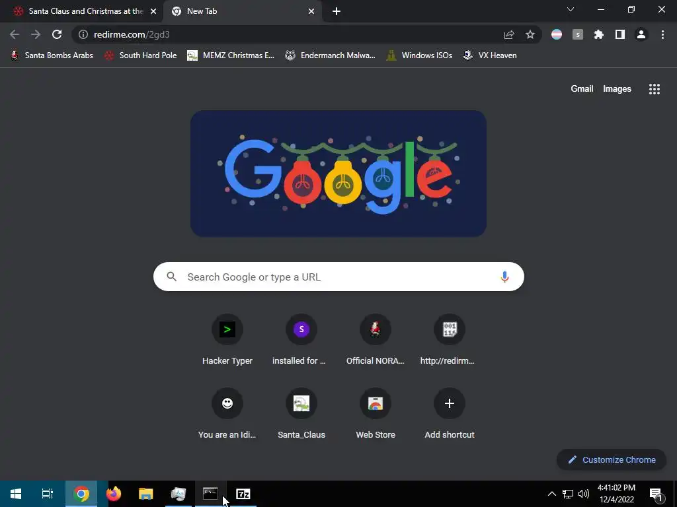
Task: Open the clock showing 4:41:02 PM
Action: coord(616,494)
